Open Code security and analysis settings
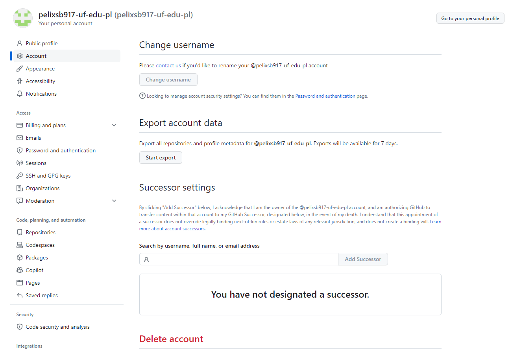 pyautogui.click(x=57, y=327)
